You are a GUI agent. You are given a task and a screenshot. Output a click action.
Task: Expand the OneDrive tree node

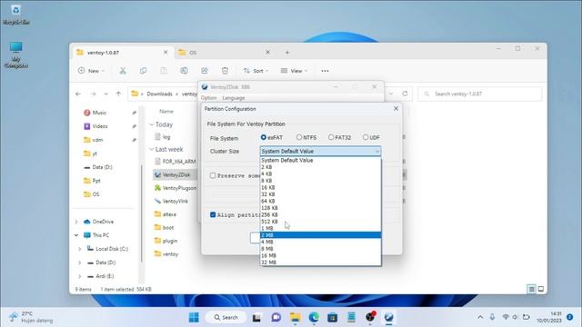(76, 222)
